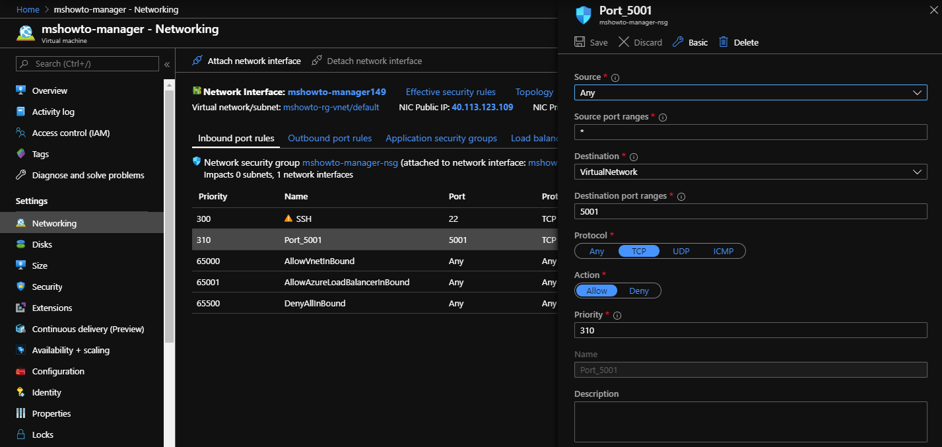Collapse the sidebar with double chevron
The width and height of the screenshot is (942, 447).
167,64
